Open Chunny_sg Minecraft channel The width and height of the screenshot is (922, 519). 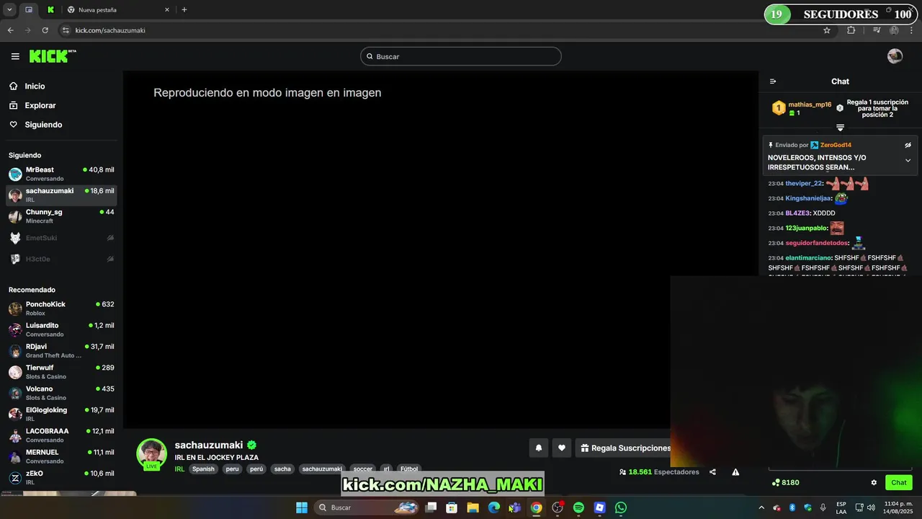click(x=61, y=216)
